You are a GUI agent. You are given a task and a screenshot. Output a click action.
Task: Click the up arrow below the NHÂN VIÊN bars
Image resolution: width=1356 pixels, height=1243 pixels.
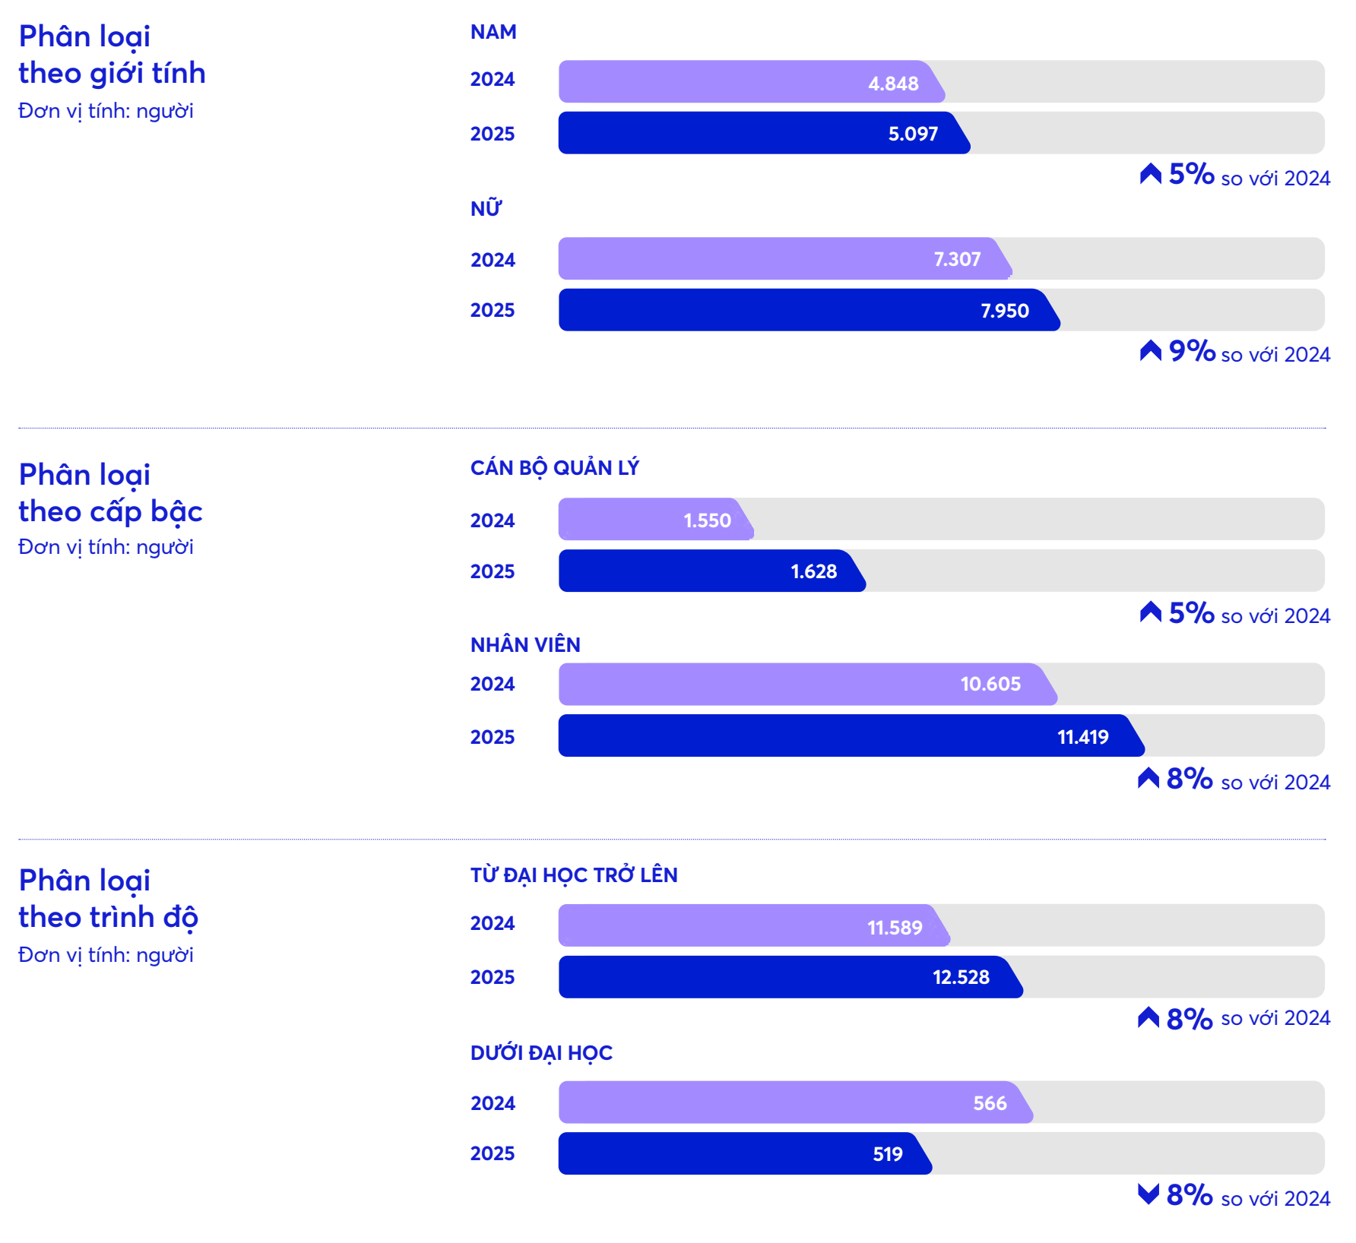1148,778
